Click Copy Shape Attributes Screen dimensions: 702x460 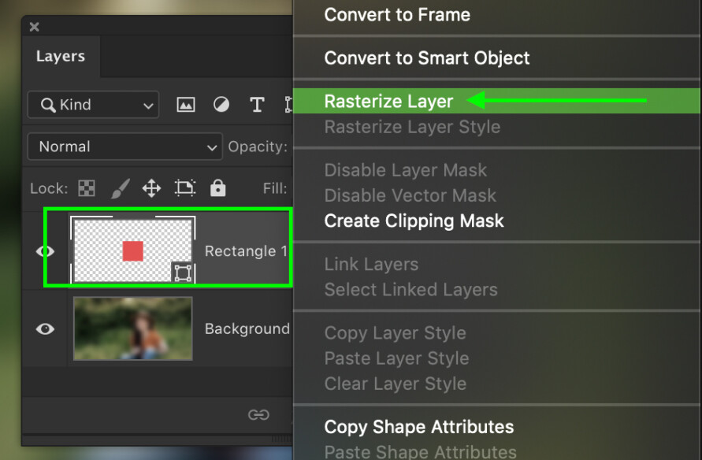419,427
